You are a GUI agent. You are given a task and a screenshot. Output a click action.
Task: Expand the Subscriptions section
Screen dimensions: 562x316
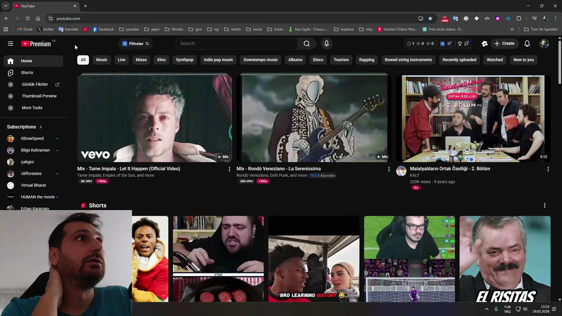(x=25, y=127)
